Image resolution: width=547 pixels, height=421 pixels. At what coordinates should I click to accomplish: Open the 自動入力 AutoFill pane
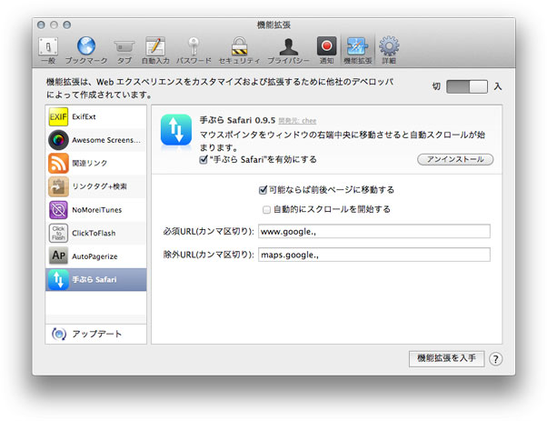155,51
